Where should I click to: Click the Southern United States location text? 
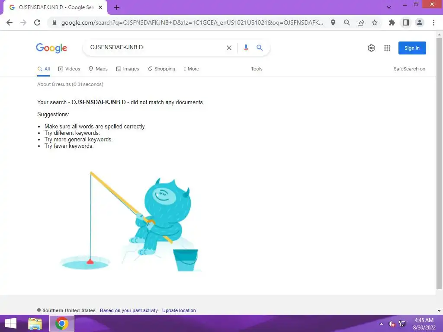pyautogui.click(x=69, y=310)
